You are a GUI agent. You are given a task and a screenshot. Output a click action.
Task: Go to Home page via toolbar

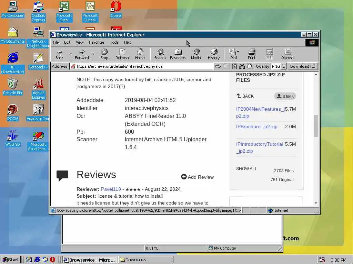tap(140, 54)
